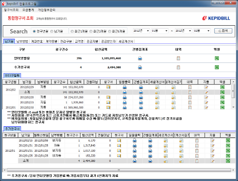Viewport: 238px width, 181px height.
Task: Click 2012/01/31 자동 row 빌링신청일 cell
Action: click(41, 146)
